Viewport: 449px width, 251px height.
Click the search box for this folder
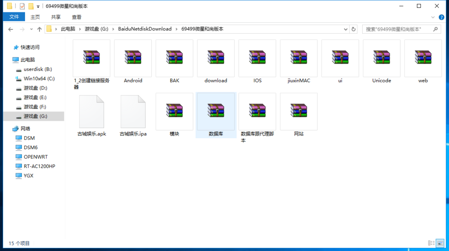pos(397,29)
